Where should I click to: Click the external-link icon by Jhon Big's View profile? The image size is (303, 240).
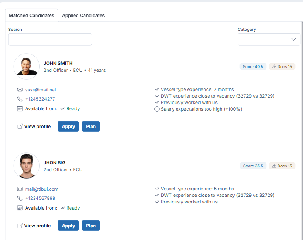pos(20,226)
